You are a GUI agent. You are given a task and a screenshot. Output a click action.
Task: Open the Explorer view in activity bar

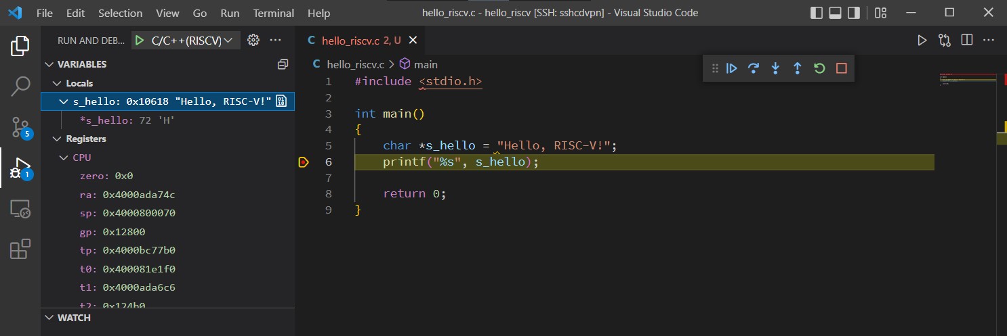(20, 46)
